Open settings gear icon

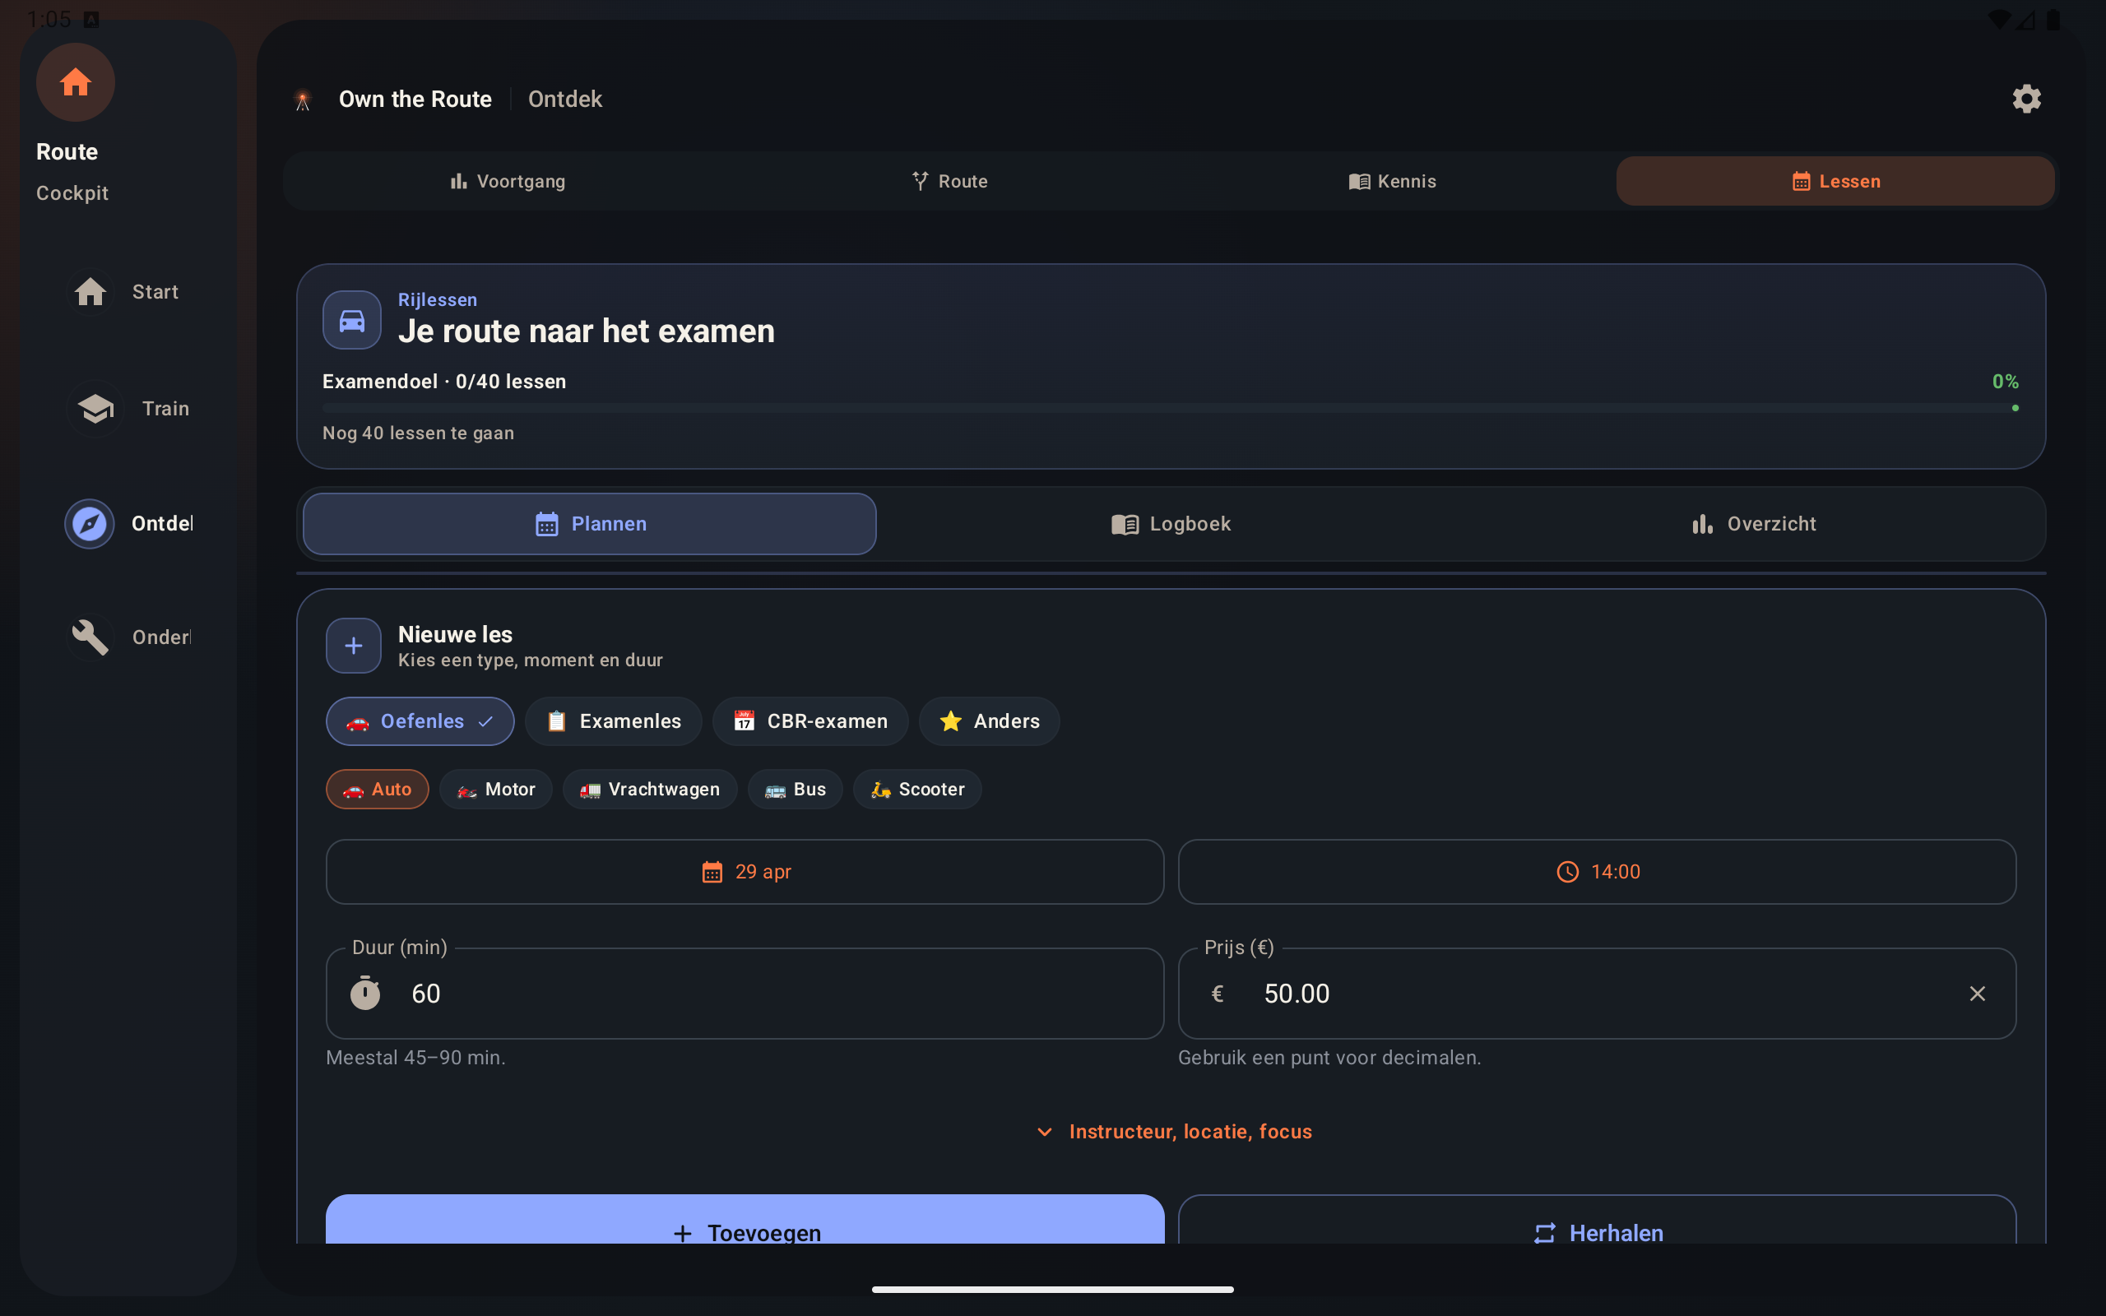coord(2026,100)
